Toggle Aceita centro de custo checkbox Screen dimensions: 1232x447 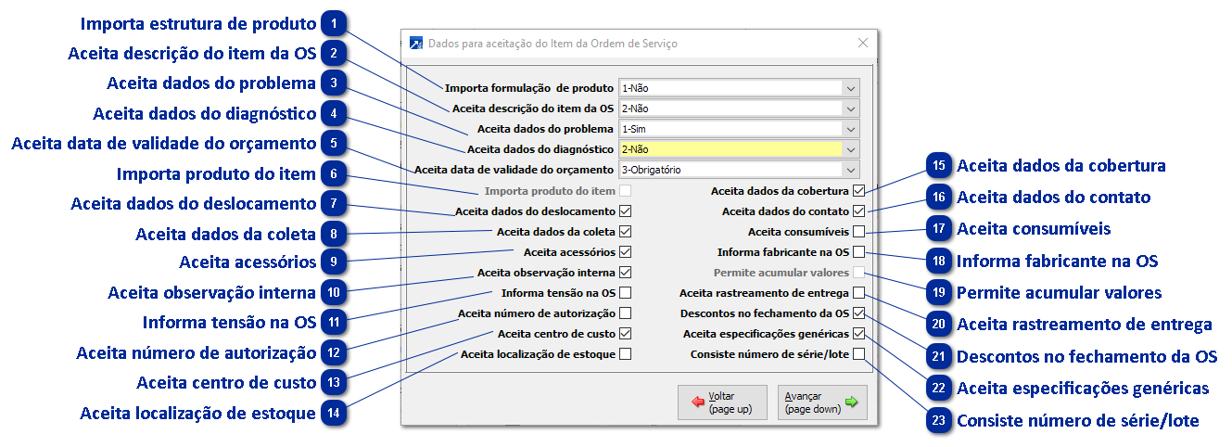[x=626, y=333]
